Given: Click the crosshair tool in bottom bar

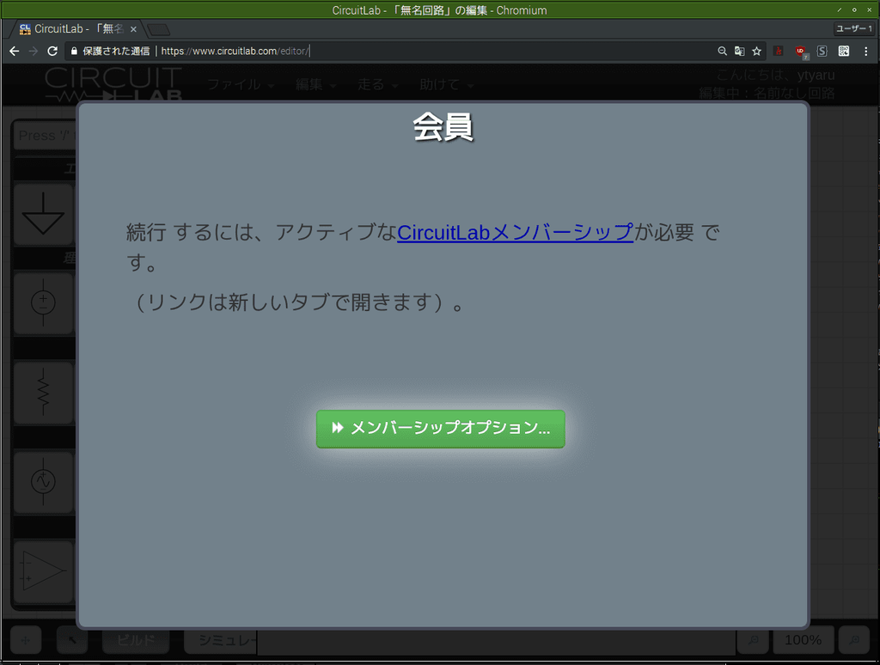Looking at the screenshot, I should point(25,640).
